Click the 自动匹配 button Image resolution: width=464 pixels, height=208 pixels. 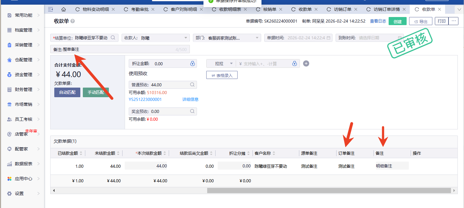[x=67, y=93]
